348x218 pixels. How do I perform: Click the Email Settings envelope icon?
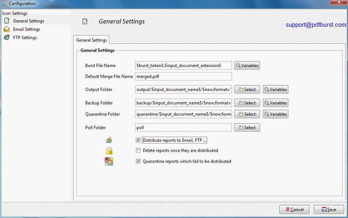(6, 29)
